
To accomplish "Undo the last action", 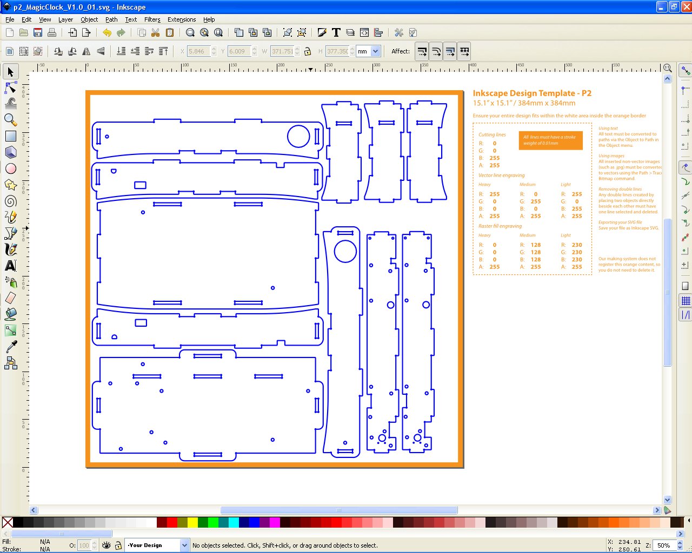I will [x=107, y=32].
